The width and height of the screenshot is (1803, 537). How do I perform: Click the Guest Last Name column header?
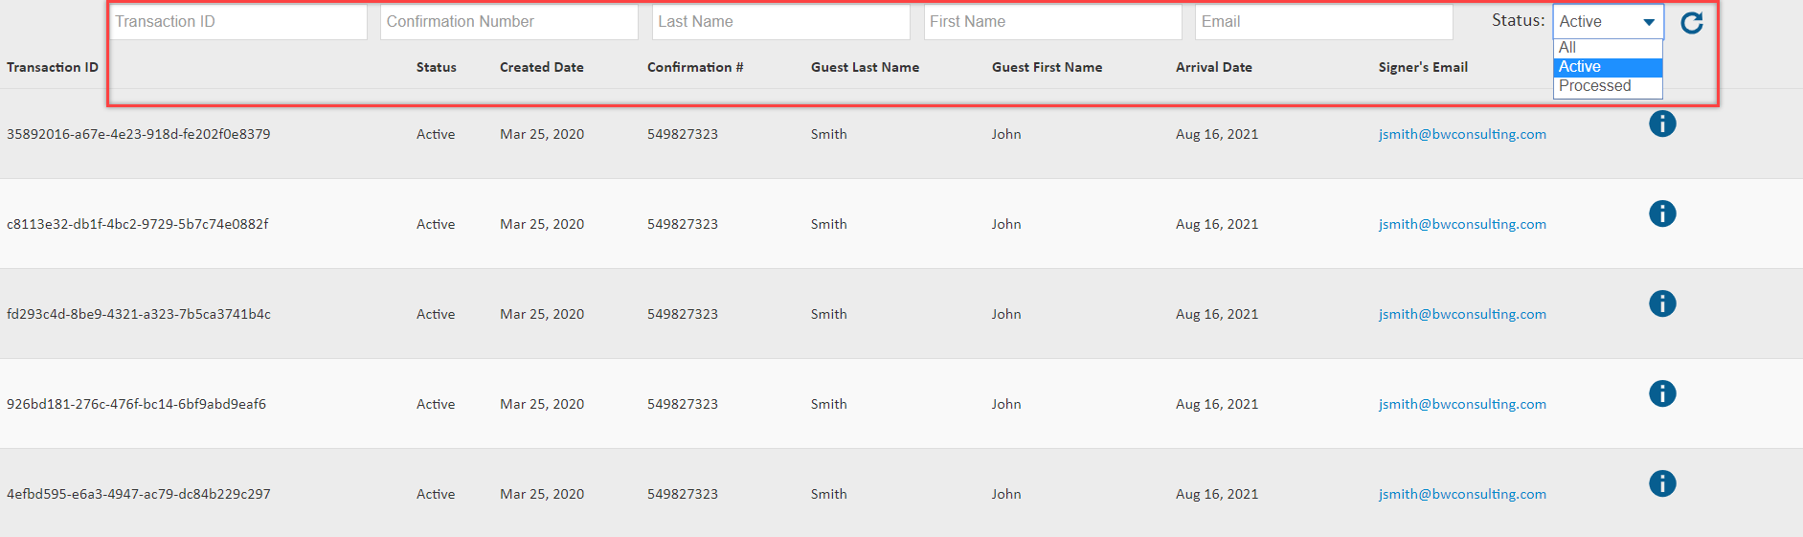tap(865, 67)
